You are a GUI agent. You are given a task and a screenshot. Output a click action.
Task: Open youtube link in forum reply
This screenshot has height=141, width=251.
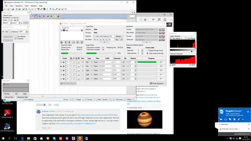[x=76, y=124]
